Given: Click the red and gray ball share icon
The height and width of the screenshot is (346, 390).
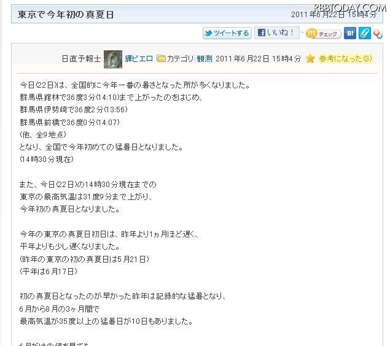Looking at the screenshot, I should (378, 34).
